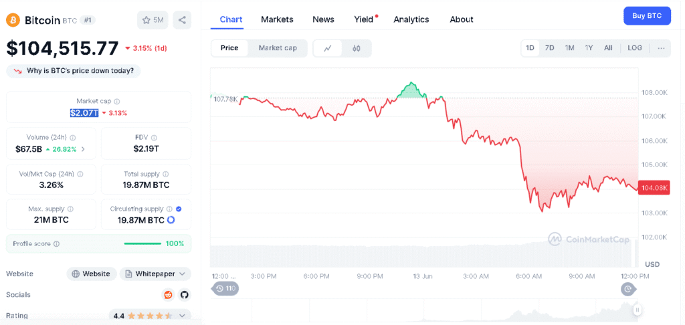Viewport: 685px width, 325px height.
Task: Add Bitcoin to watchlist with star button
Action: point(153,20)
